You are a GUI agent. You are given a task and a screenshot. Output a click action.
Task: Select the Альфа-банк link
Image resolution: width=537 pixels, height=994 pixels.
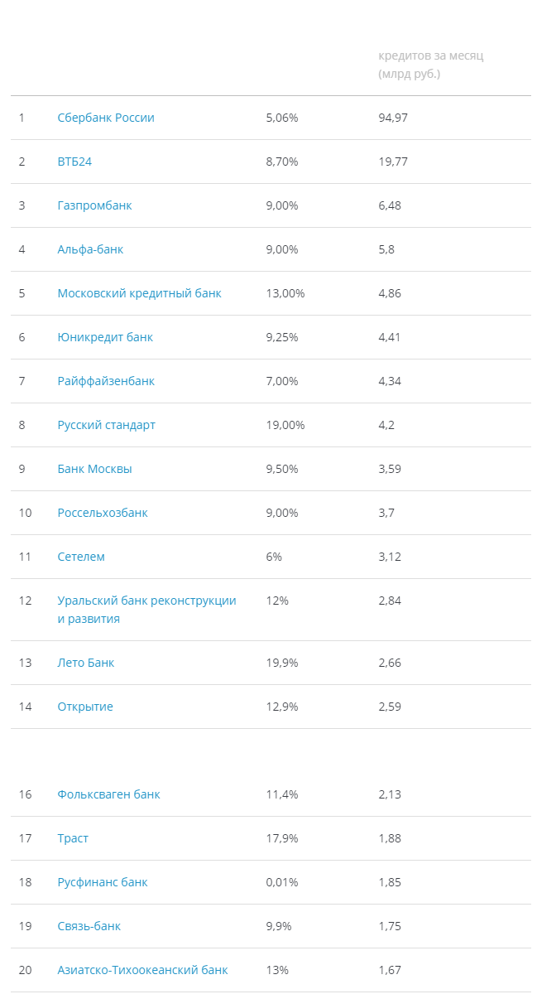point(90,249)
